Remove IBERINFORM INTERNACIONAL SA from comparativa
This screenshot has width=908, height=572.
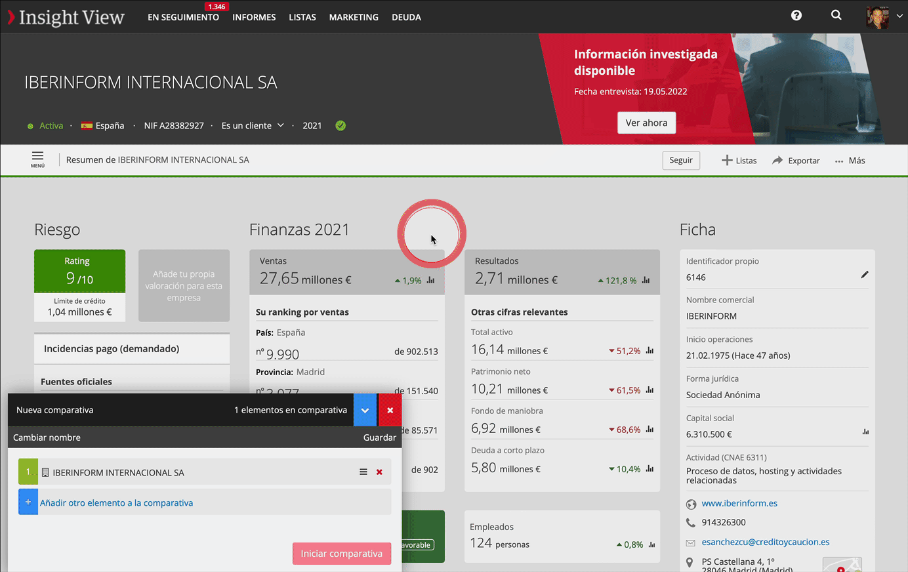pos(379,472)
